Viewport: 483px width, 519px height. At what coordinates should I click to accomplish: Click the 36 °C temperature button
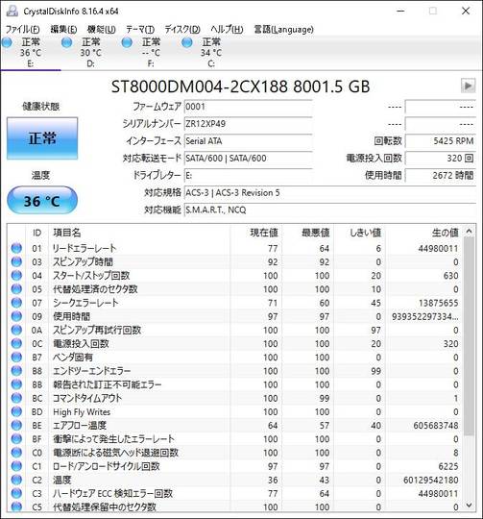[x=42, y=201]
